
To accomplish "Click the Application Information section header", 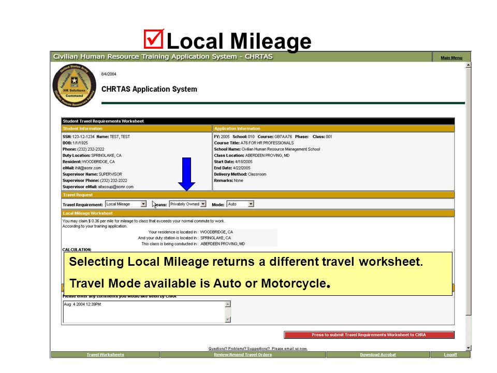I will [x=333, y=128].
